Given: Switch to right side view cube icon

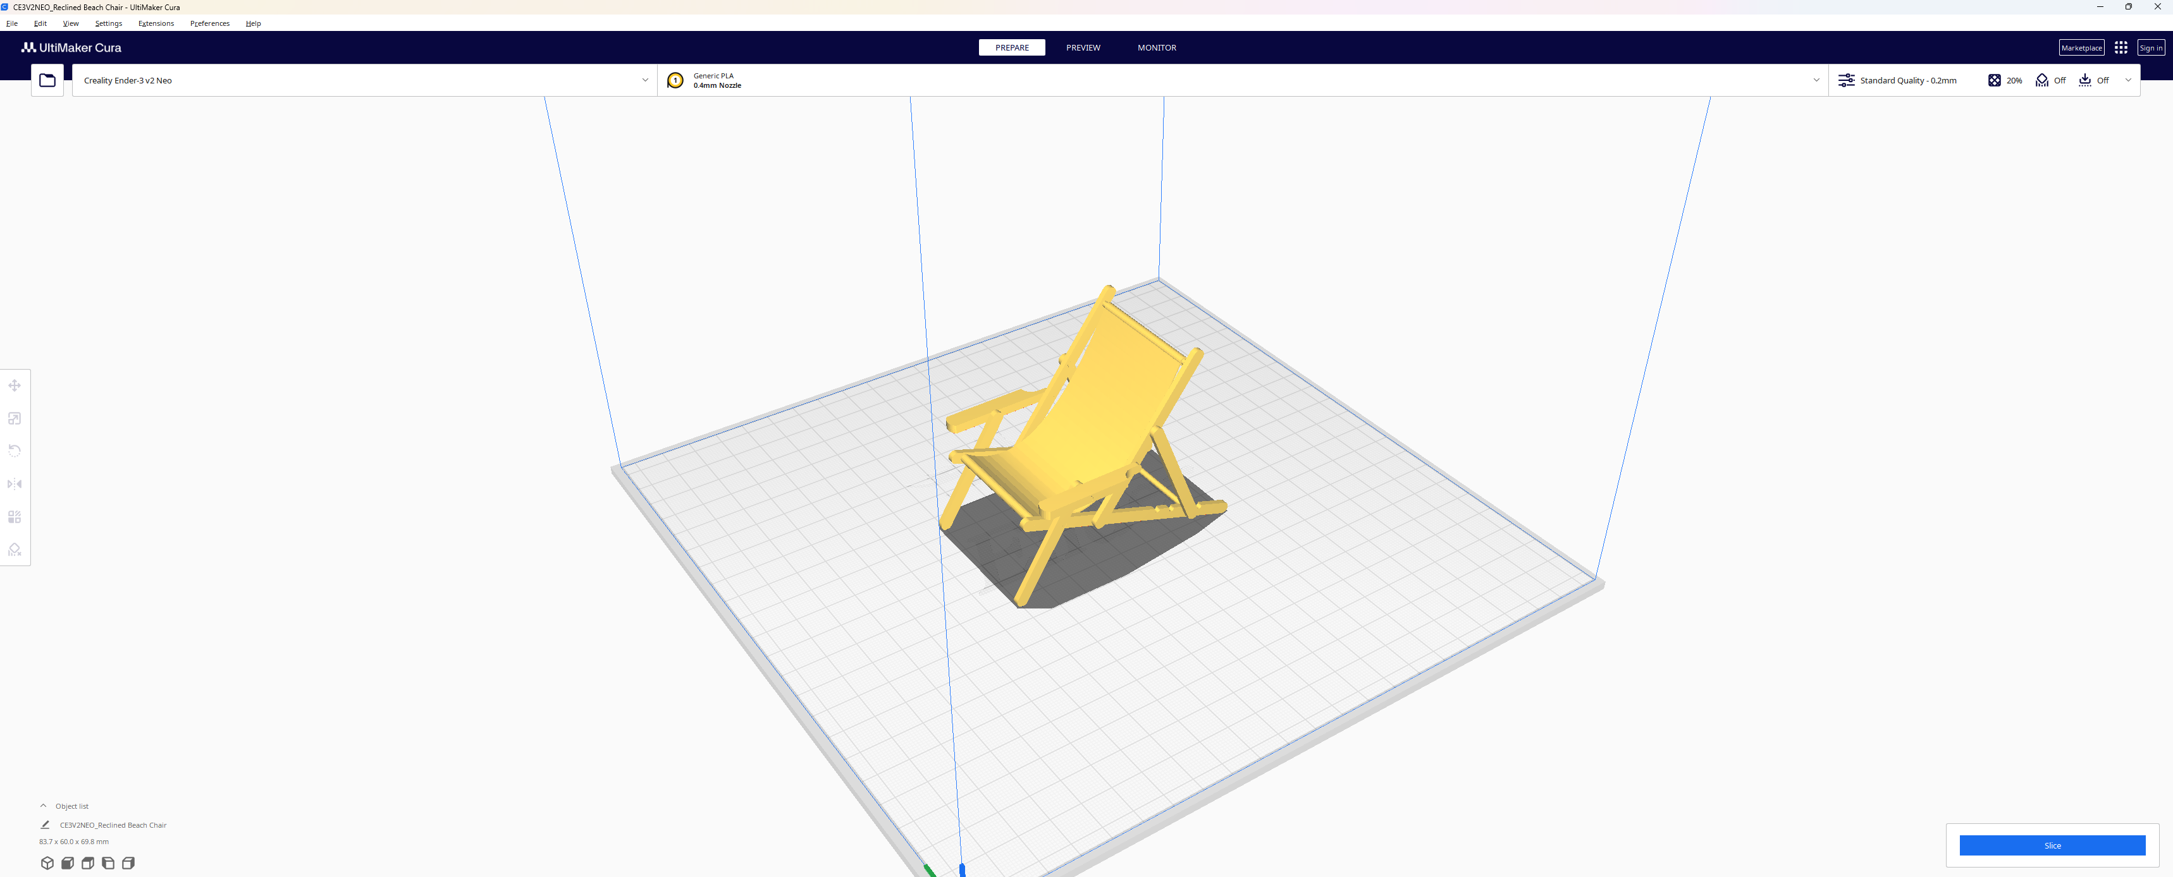Looking at the screenshot, I should tap(128, 862).
